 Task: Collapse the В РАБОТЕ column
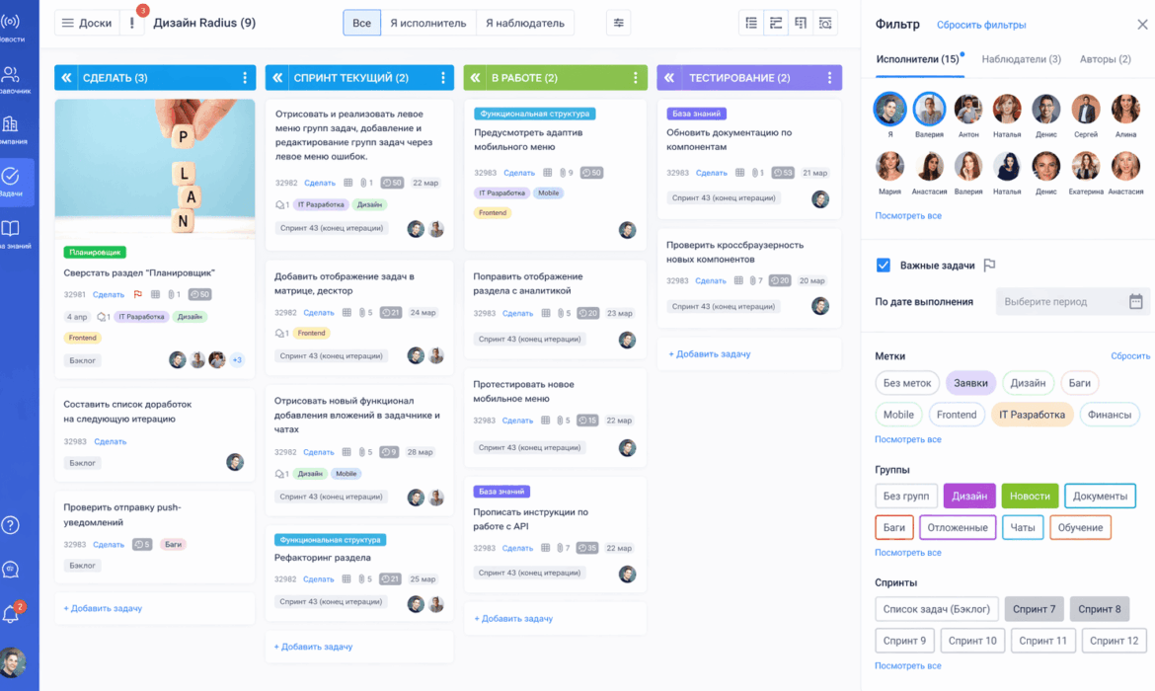(476, 78)
